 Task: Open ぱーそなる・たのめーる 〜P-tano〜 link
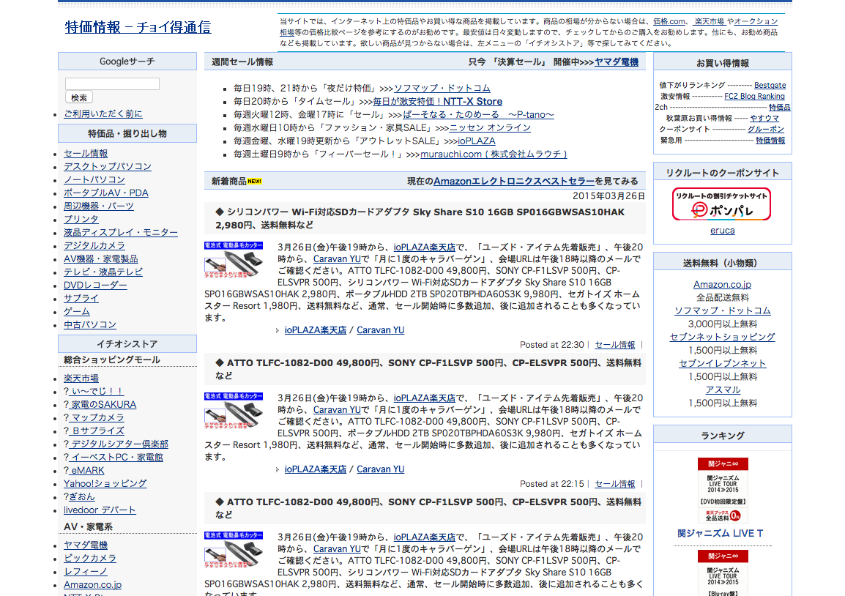pos(479,115)
